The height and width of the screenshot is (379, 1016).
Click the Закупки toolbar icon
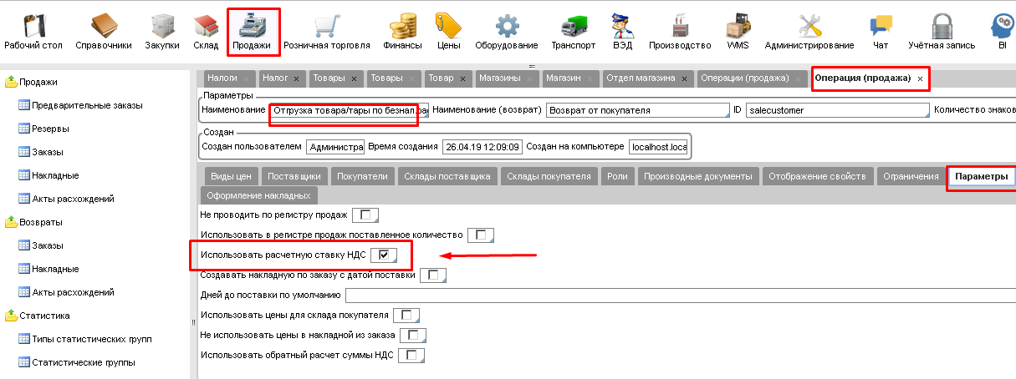(161, 25)
